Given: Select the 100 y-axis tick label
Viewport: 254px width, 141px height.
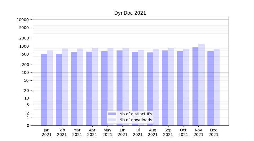Looking at the screenshot, I should (25, 72).
